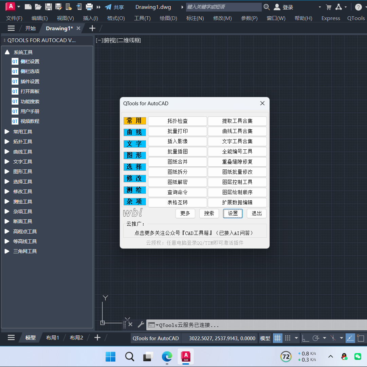Click the 设置 button in QTools dialog

(233, 214)
